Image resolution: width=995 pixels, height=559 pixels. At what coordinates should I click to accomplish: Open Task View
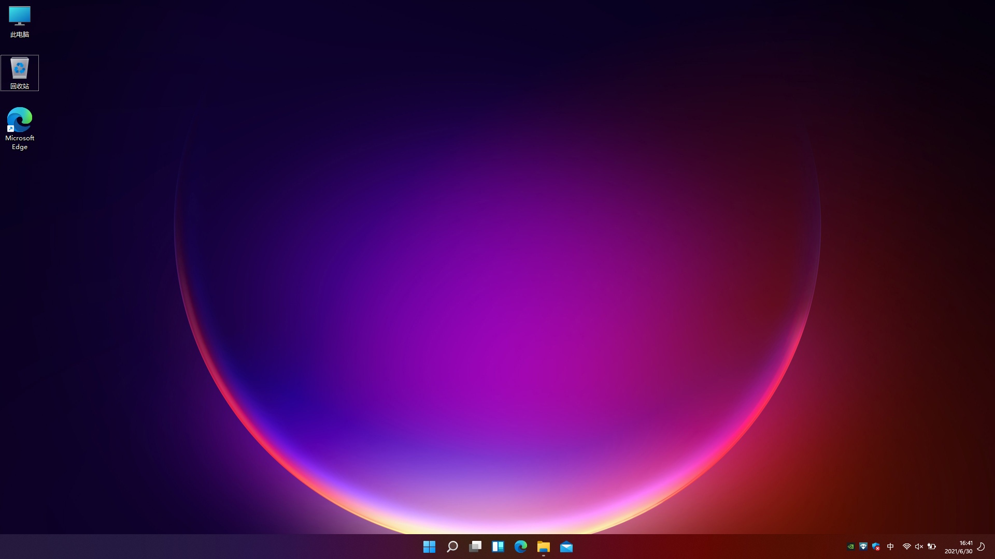475,547
